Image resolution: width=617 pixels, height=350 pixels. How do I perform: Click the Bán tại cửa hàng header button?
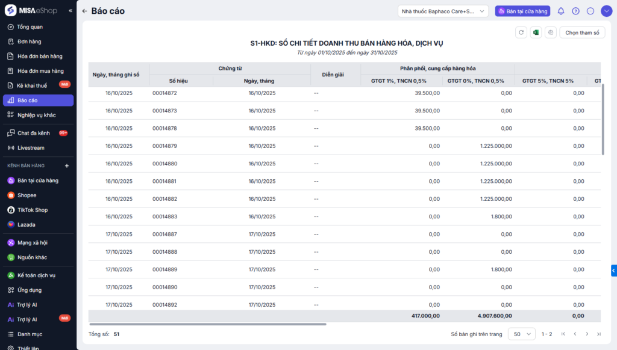[x=522, y=11]
